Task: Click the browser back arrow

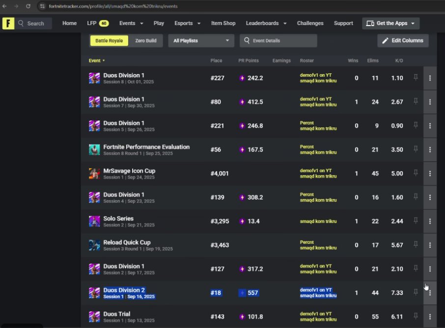Action: click(4, 6)
